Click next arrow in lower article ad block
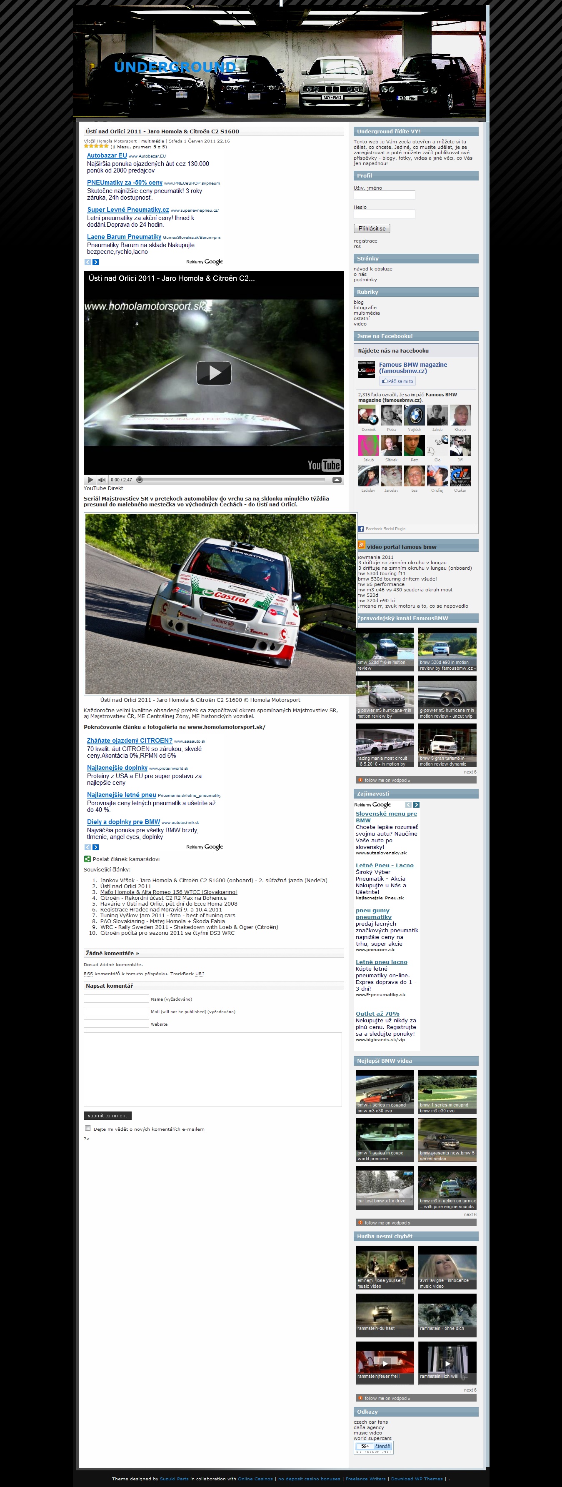This screenshot has width=562, height=1487. (x=96, y=847)
